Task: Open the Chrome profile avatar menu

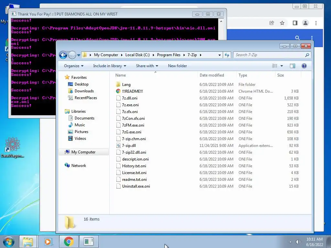Action: [305, 23]
